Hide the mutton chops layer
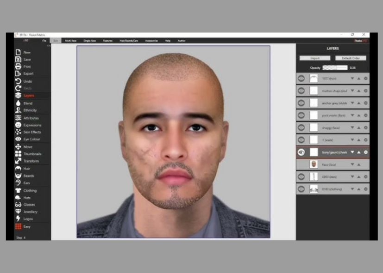 click(301, 91)
